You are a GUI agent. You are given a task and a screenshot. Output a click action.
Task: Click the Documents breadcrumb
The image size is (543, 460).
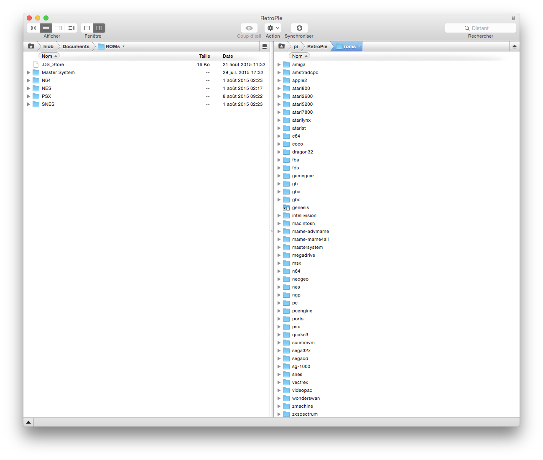point(76,46)
